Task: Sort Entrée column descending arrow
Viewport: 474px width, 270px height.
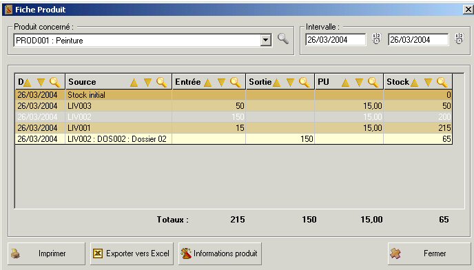Action: point(221,82)
